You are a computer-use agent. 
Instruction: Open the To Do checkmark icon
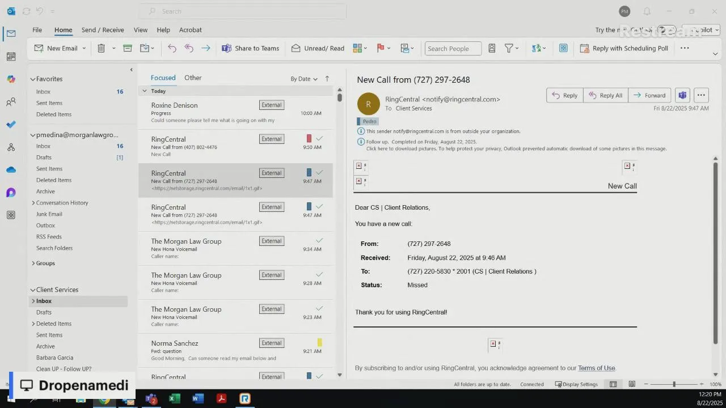tap(11, 125)
